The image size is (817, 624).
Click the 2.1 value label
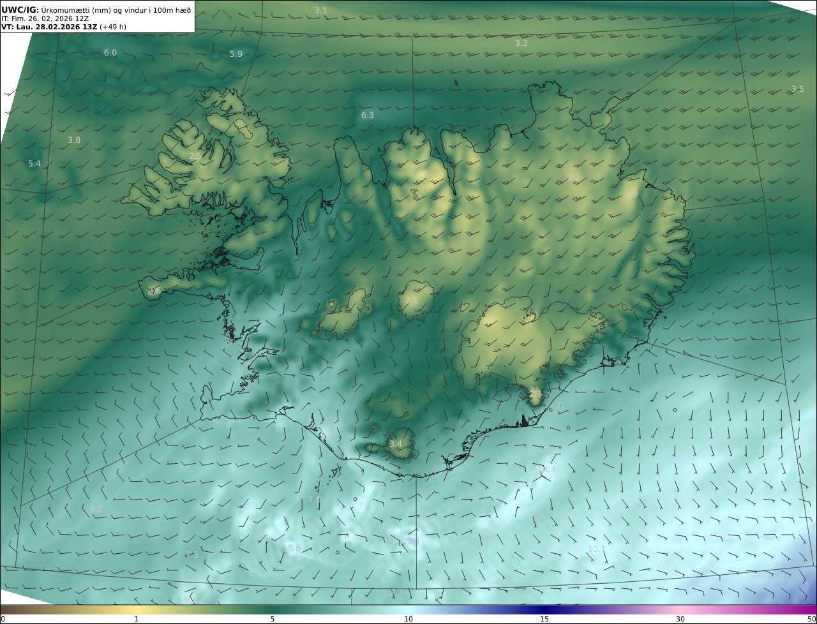pyautogui.click(x=412, y=300)
